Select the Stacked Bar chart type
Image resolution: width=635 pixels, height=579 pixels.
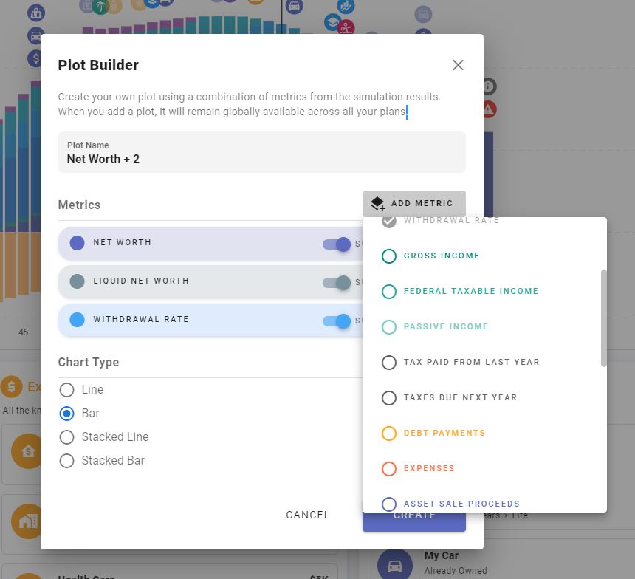67,461
